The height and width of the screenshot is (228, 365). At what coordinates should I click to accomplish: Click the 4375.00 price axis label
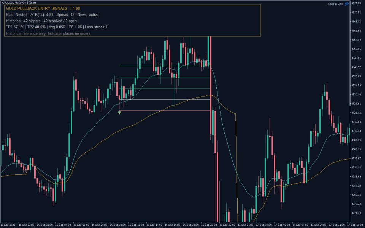coord(356,3)
